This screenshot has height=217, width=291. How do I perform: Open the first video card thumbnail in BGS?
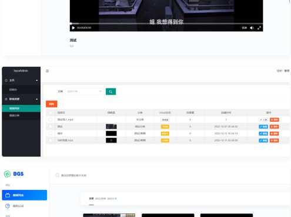109,215
